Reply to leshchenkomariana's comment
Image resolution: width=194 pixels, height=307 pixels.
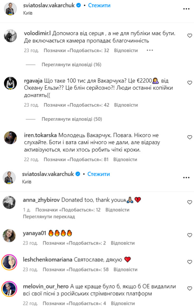tap(125, 270)
